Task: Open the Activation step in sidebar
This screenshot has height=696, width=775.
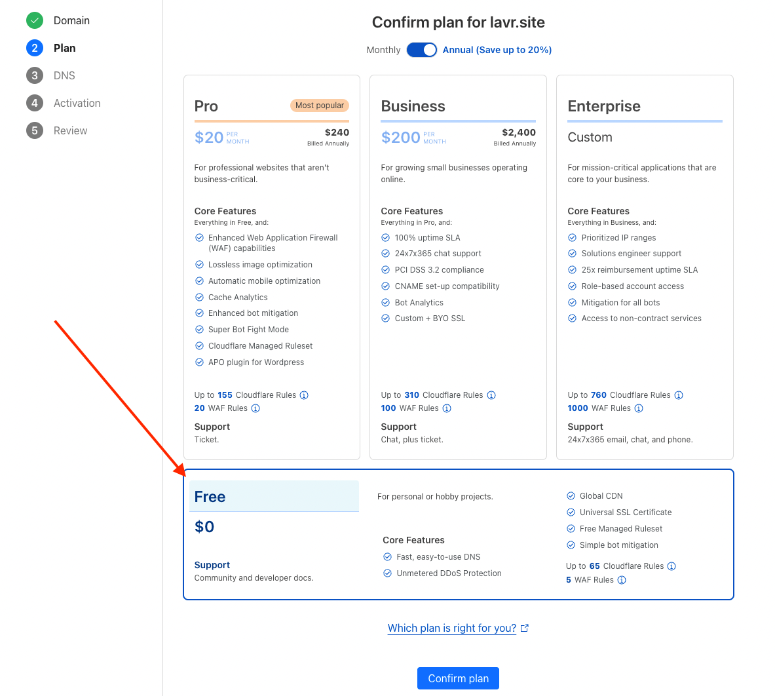Action: [77, 103]
